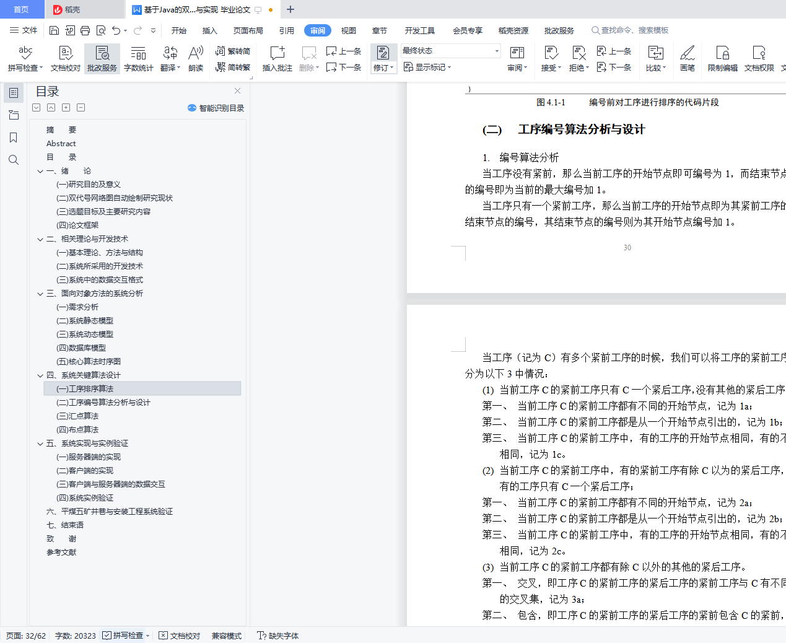Select the 批改服务 ribbon button
786x643 pixels.
coord(102,59)
